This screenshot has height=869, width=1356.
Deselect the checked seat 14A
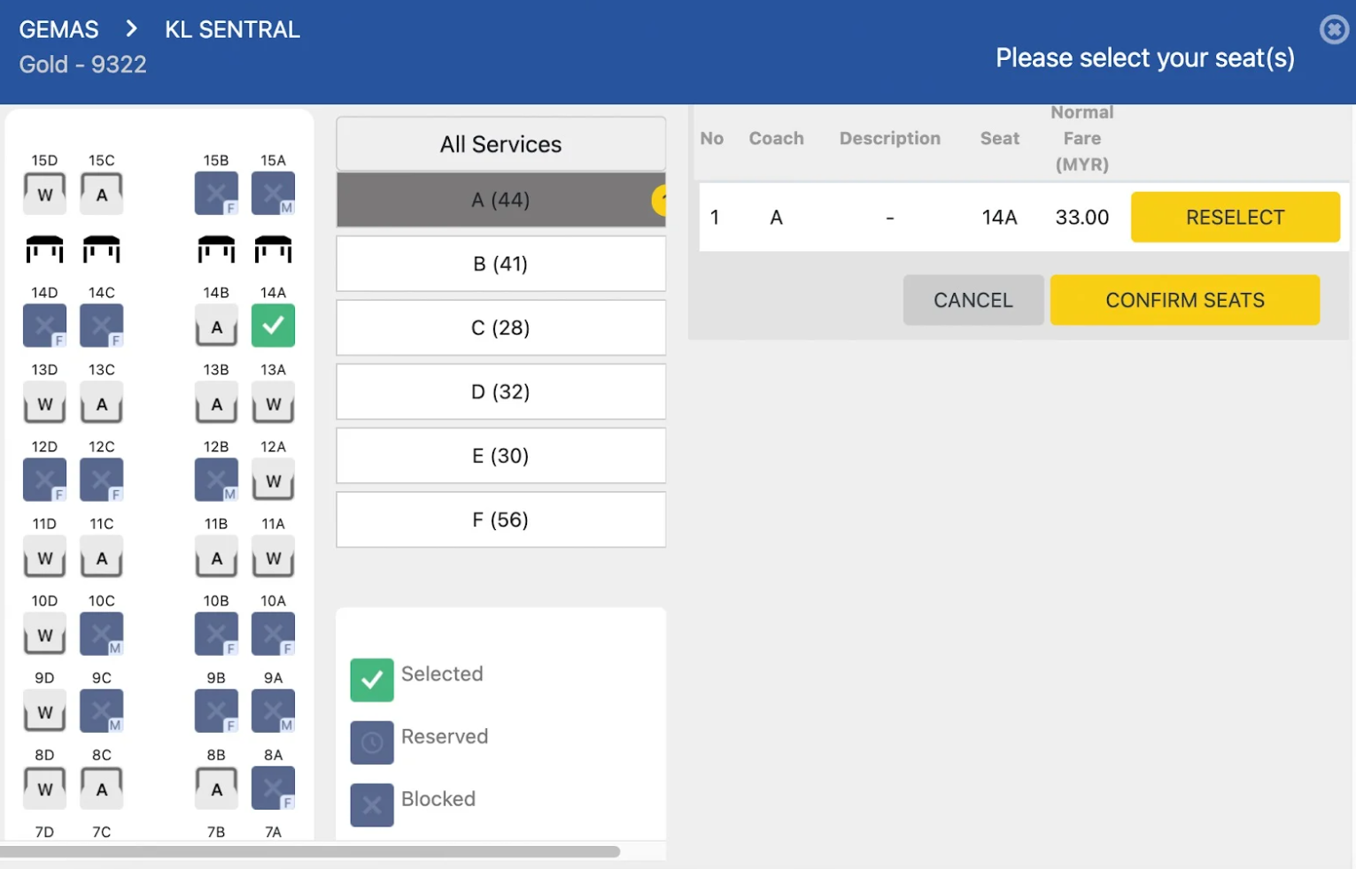tap(273, 326)
